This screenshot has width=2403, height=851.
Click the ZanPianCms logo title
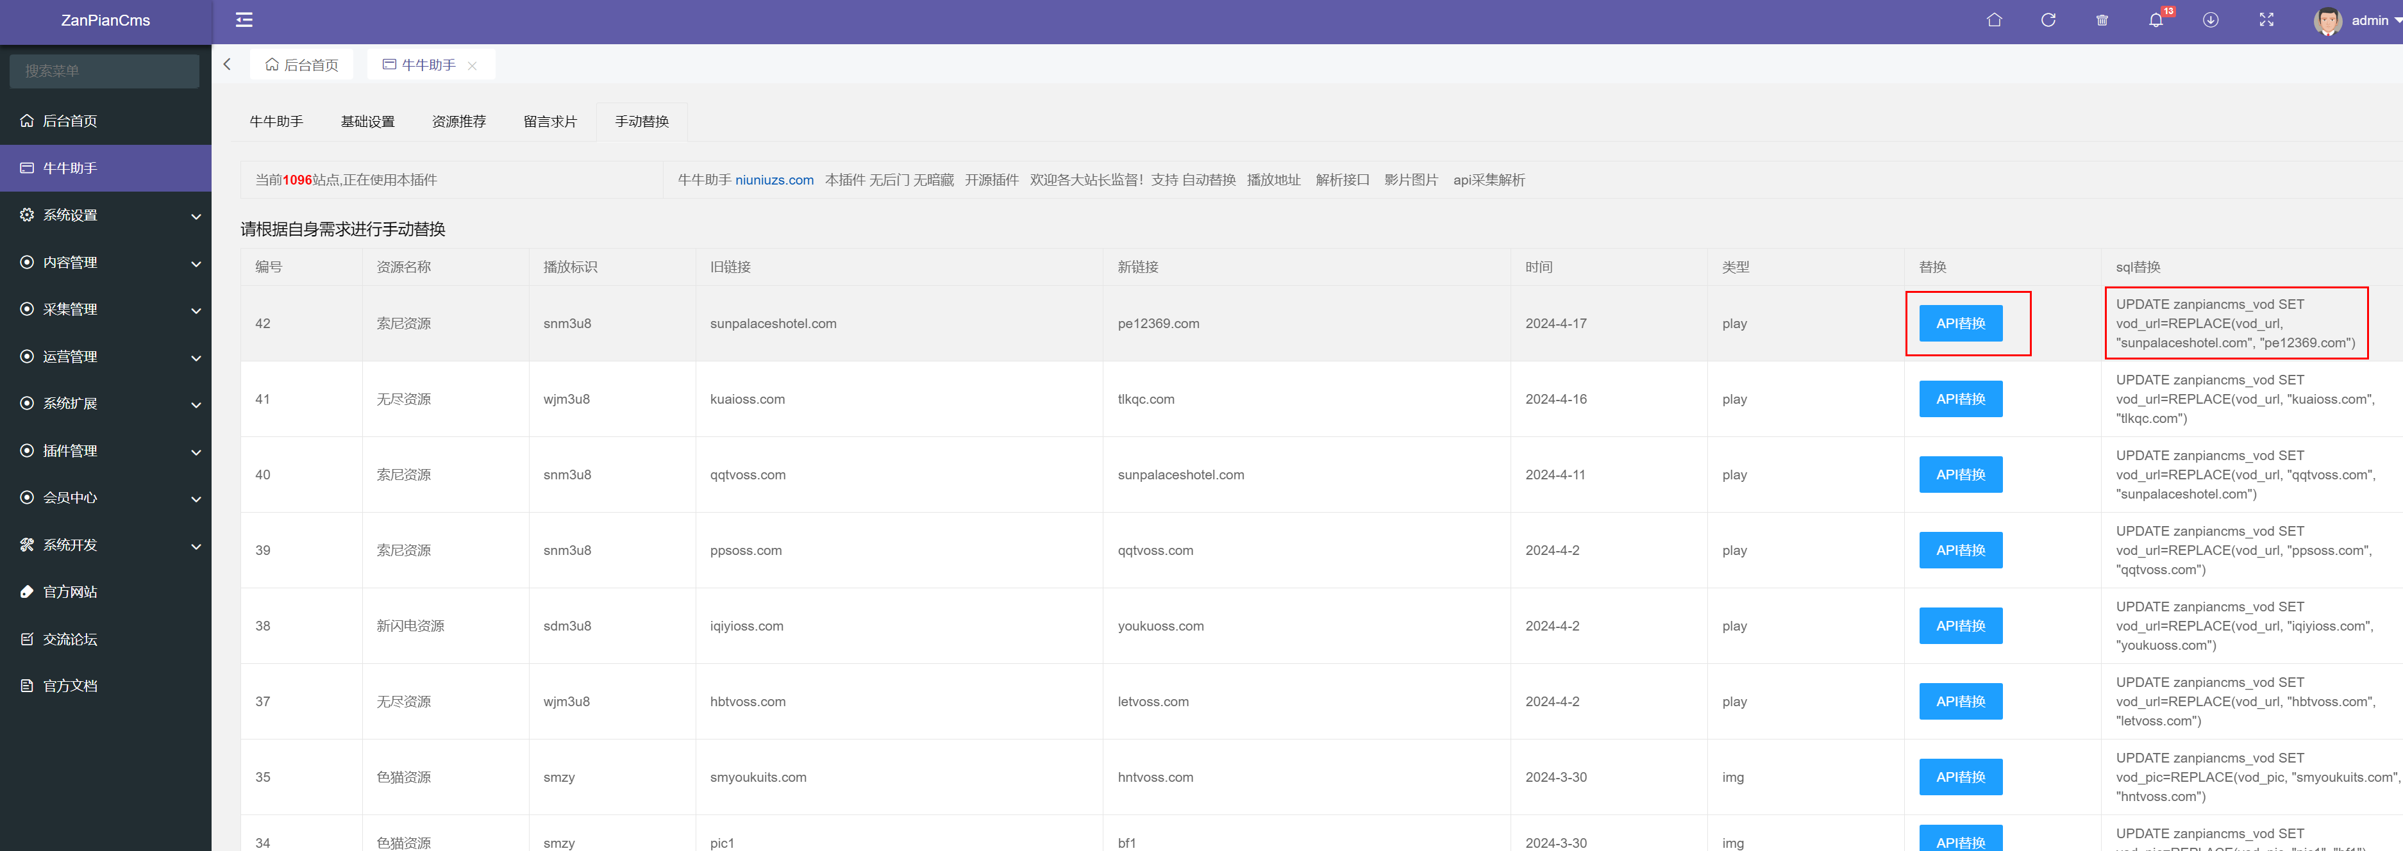(105, 21)
